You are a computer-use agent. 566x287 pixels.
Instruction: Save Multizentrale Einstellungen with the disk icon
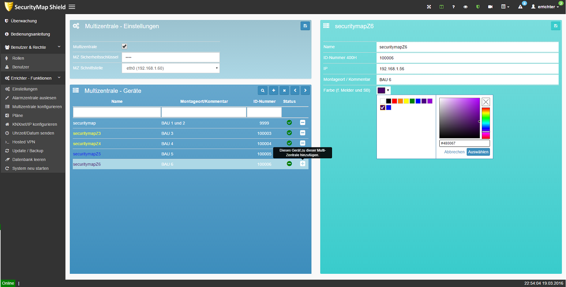pos(305,26)
